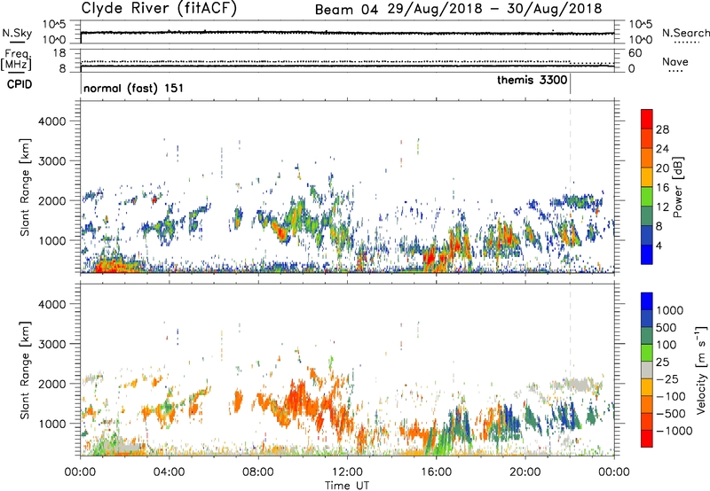Click the solid N.Sky legend line sample
Image resolution: width=710 pixels, height=491 pixels.
click(17, 42)
